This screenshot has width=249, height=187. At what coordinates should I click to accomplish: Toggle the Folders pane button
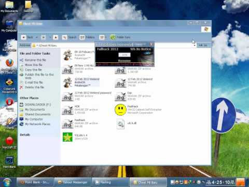87,37
